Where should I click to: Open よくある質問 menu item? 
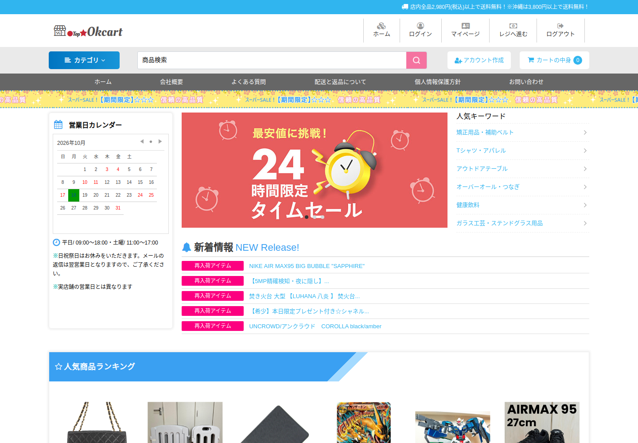[249, 82]
